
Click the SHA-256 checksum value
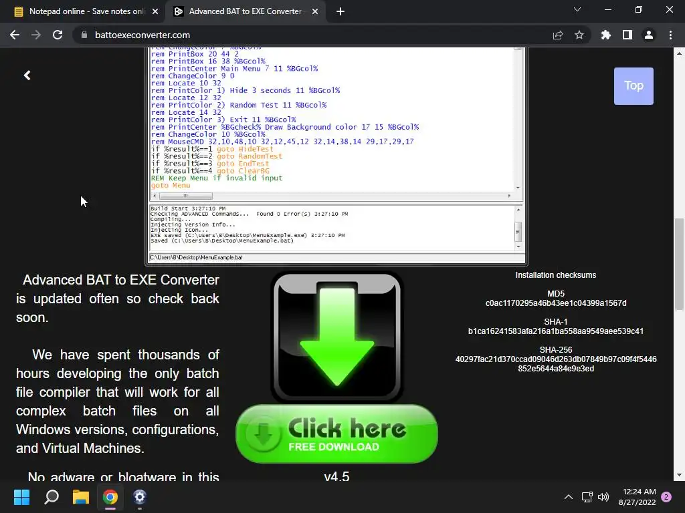pyautogui.click(x=556, y=364)
